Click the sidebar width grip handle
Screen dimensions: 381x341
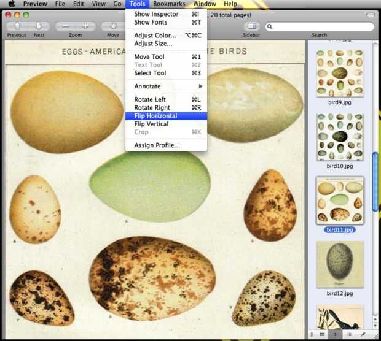312,335
